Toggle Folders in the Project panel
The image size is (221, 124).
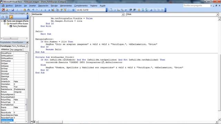(x=11, y=17)
